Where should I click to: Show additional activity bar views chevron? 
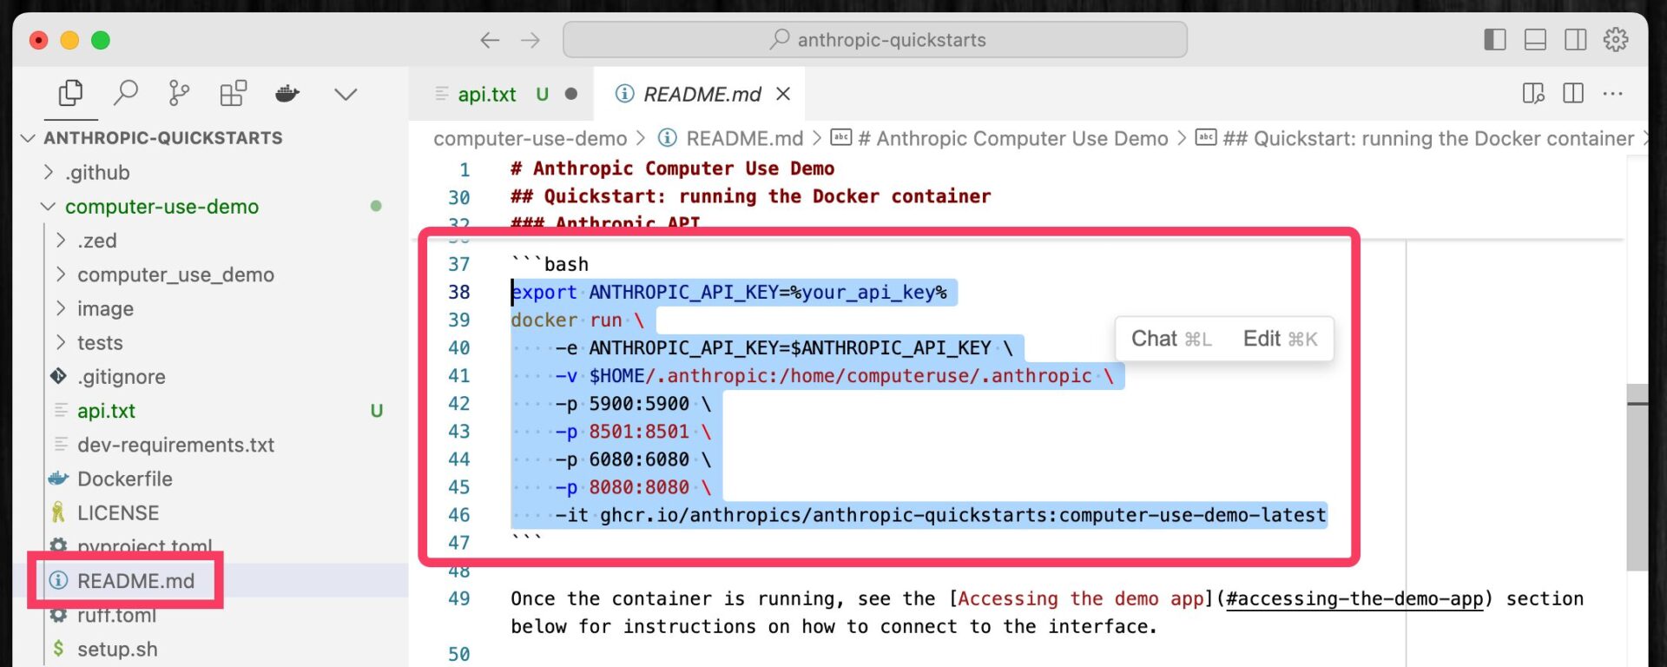[346, 94]
